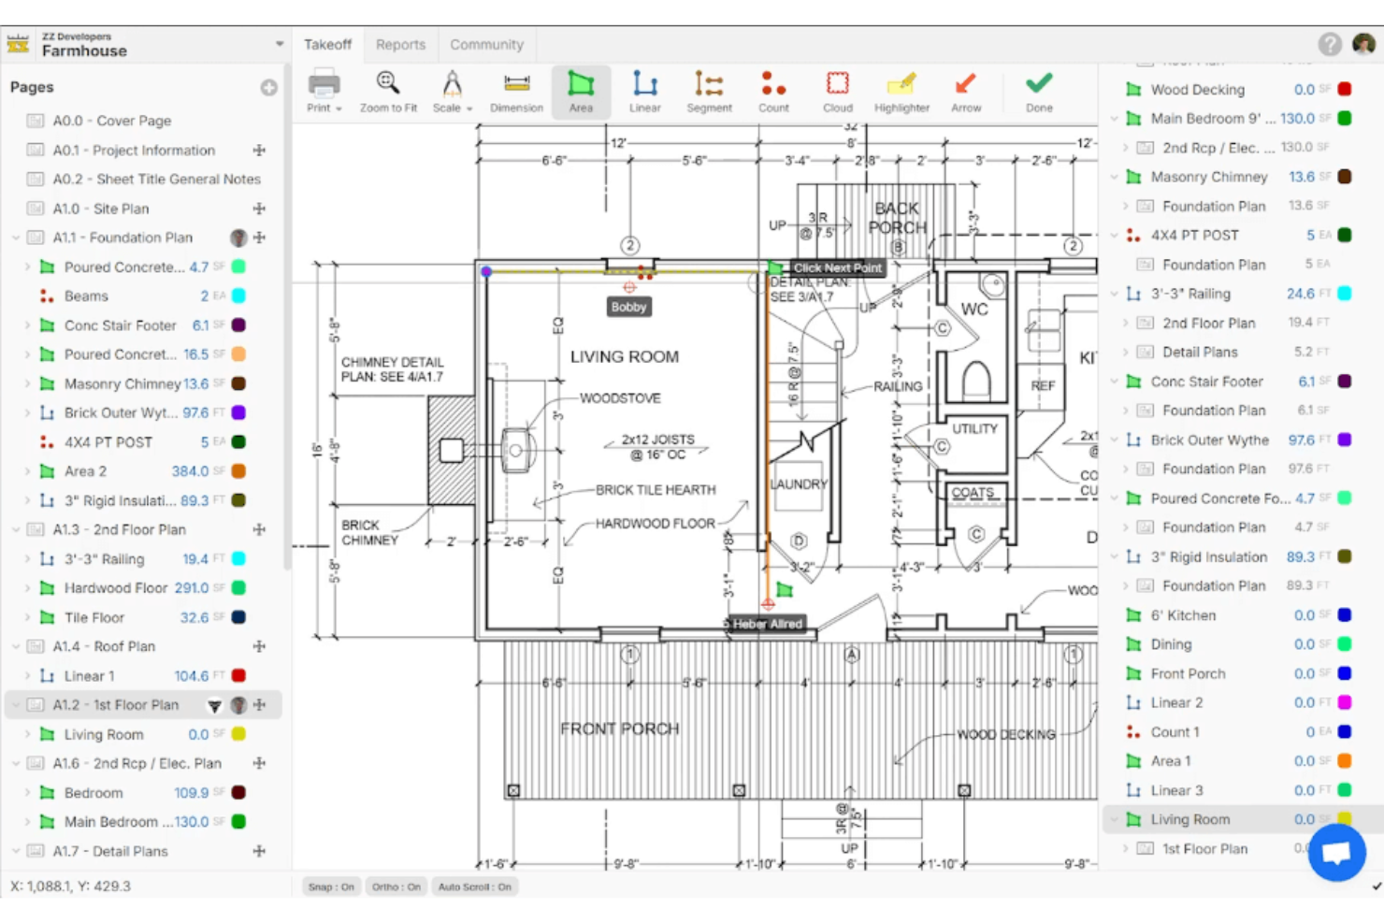The height and width of the screenshot is (923, 1384).
Task: Pick the Arrow annotation tool
Action: (x=966, y=91)
